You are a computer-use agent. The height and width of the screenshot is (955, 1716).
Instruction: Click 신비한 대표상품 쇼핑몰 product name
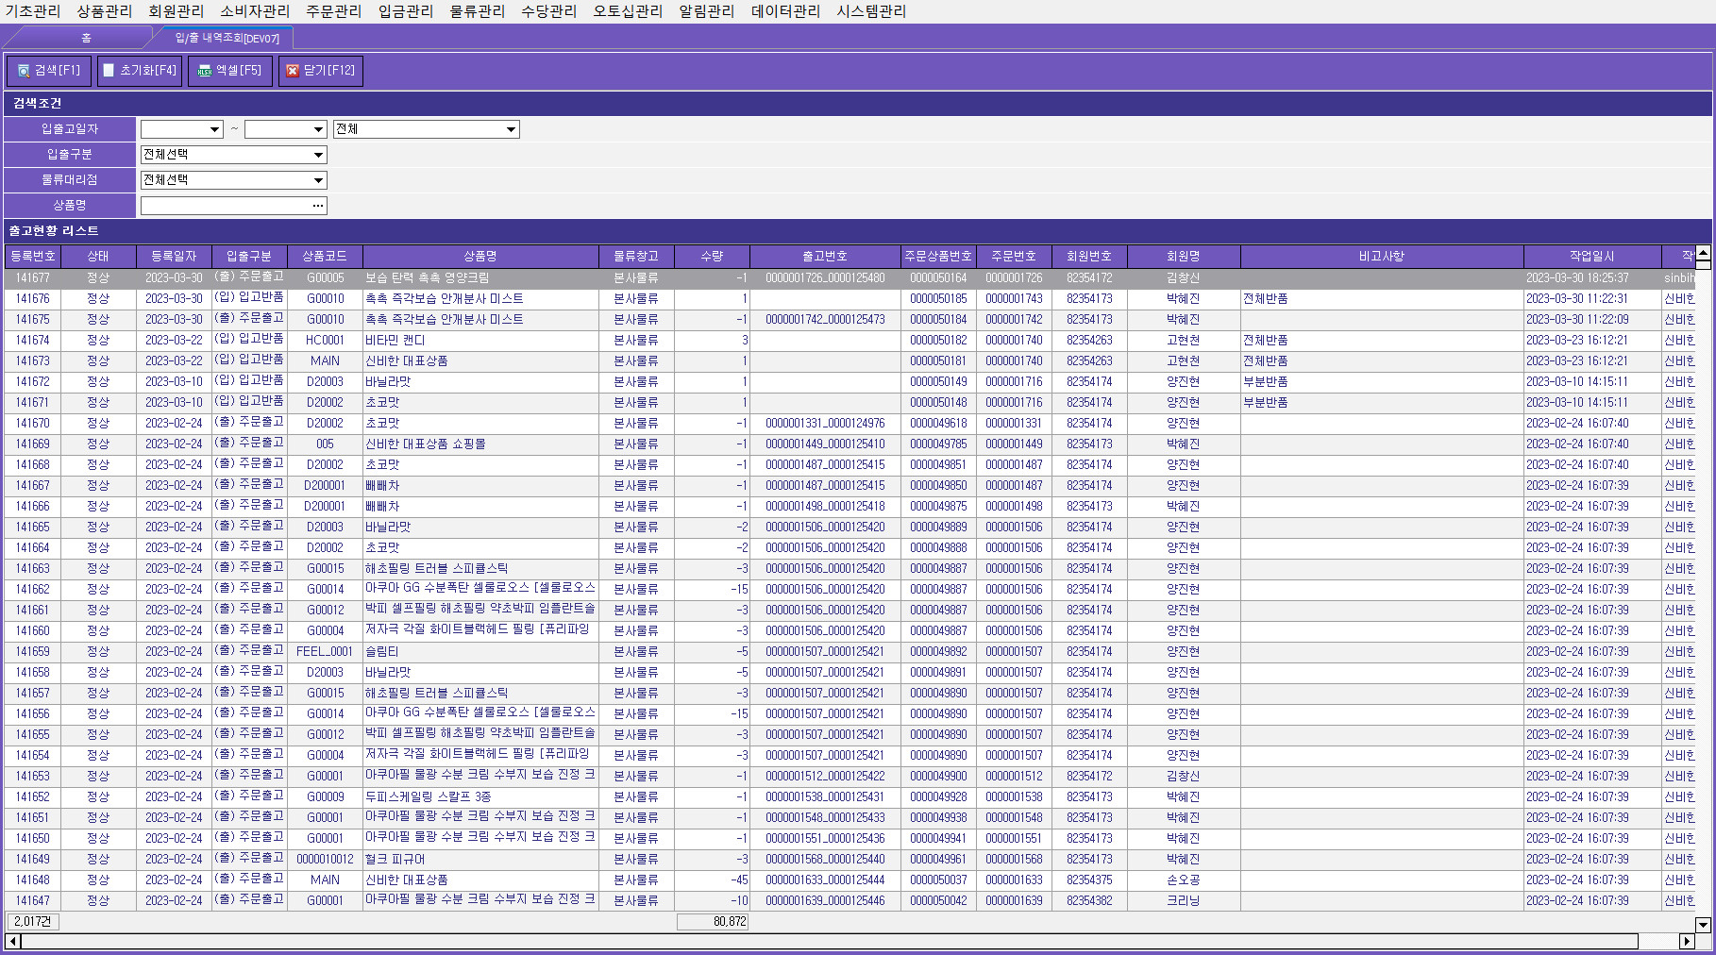tap(426, 444)
